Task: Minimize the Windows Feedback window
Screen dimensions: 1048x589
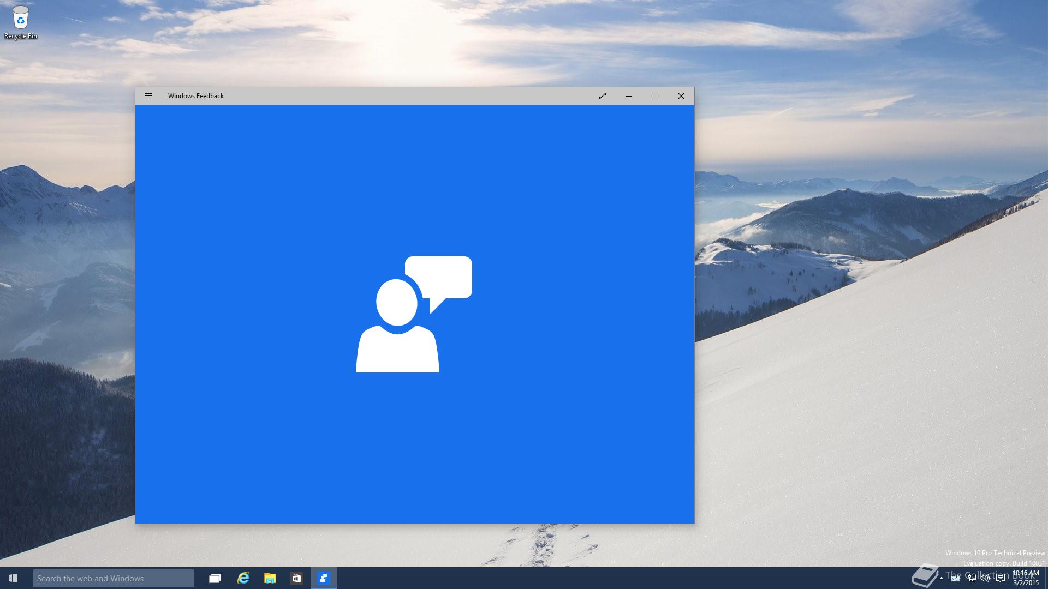Action: [x=629, y=96]
